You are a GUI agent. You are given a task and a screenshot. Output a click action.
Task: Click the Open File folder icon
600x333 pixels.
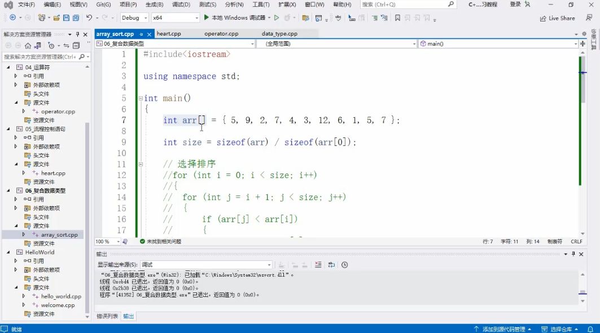(x=56, y=17)
